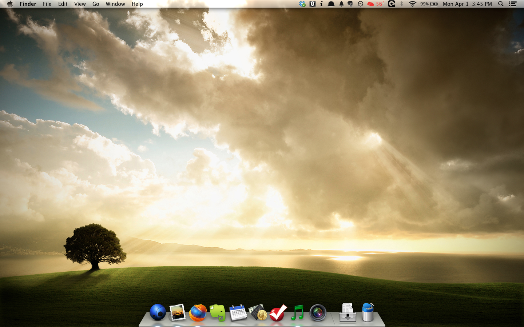524x327 pixels.
Task: Open the bell notifications icon in menu bar
Action: click(341, 4)
